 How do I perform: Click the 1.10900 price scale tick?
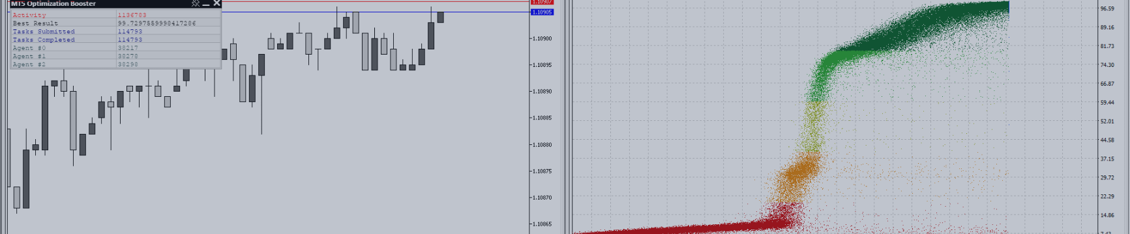tap(543, 38)
